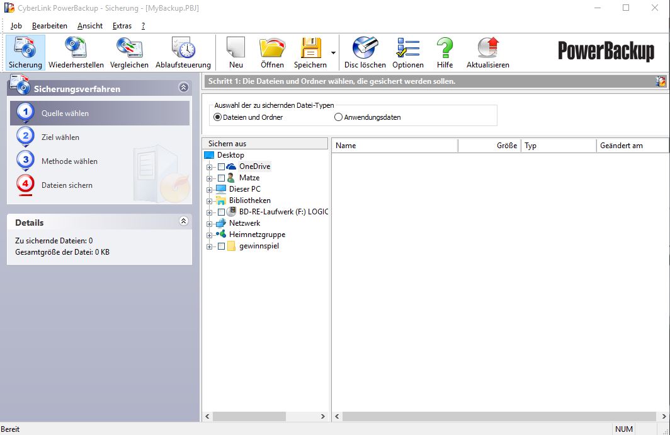The width and height of the screenshot is (670, 435).
Task: Click the Heimnetzgruppe icon in tree
Action: 221,234
